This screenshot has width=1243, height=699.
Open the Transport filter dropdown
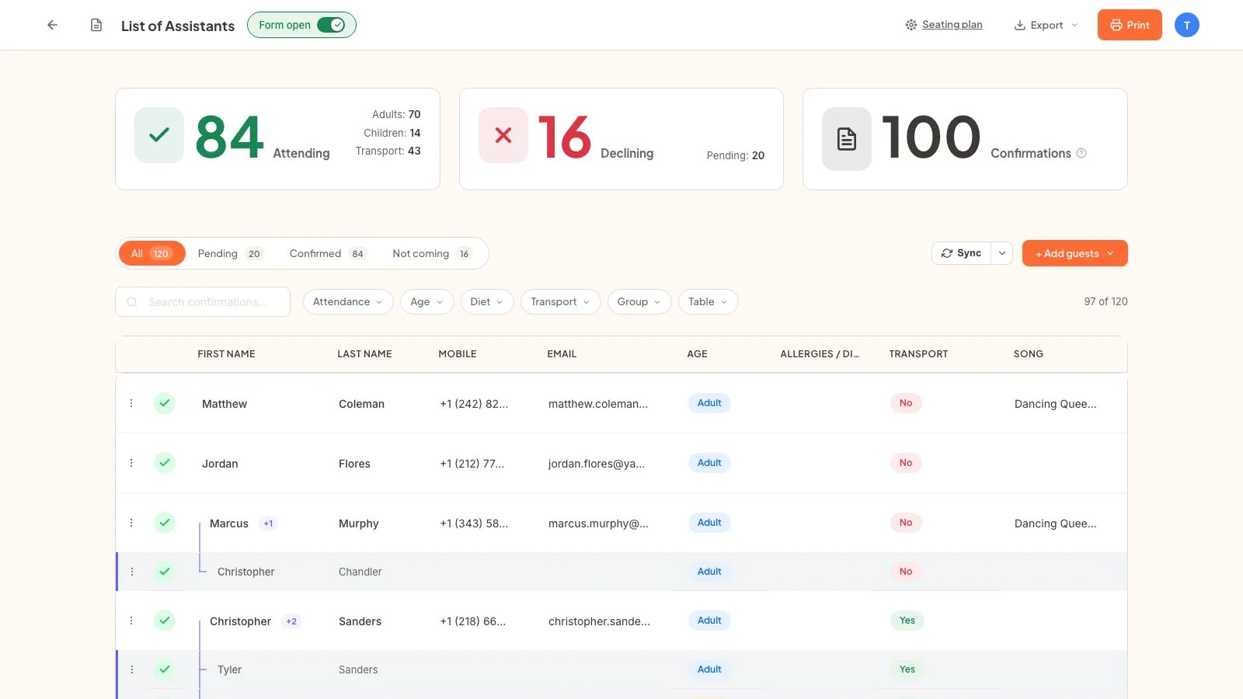coord(560,302)
